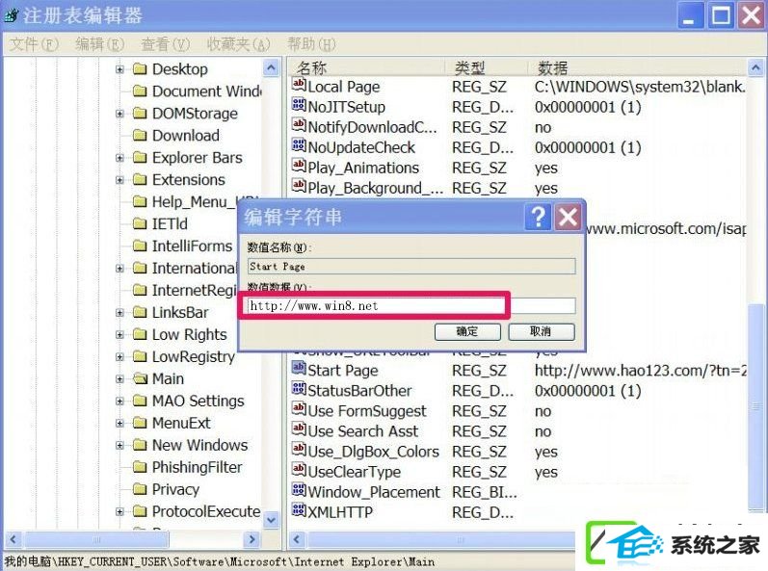Click the Local Page string value icon
The height and width of the screenshot is (571, 768).
[x=299, y=85]
